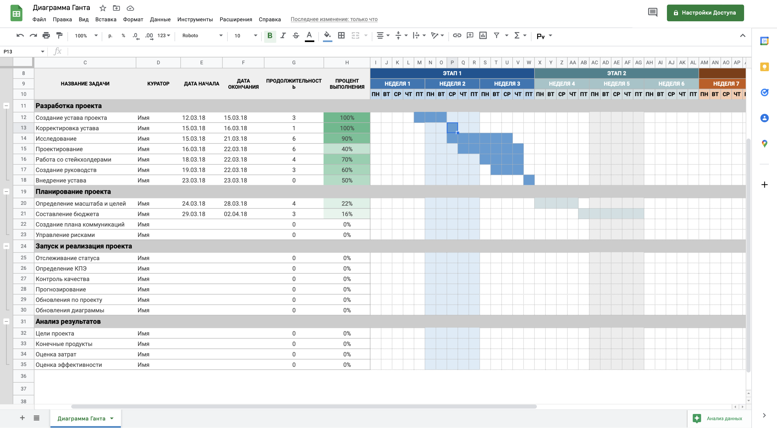
Task: Open the Вставка menu
Action: pos(105,19)
